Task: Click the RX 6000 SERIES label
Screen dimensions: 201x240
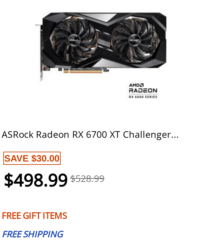Action: coord(143,97)
